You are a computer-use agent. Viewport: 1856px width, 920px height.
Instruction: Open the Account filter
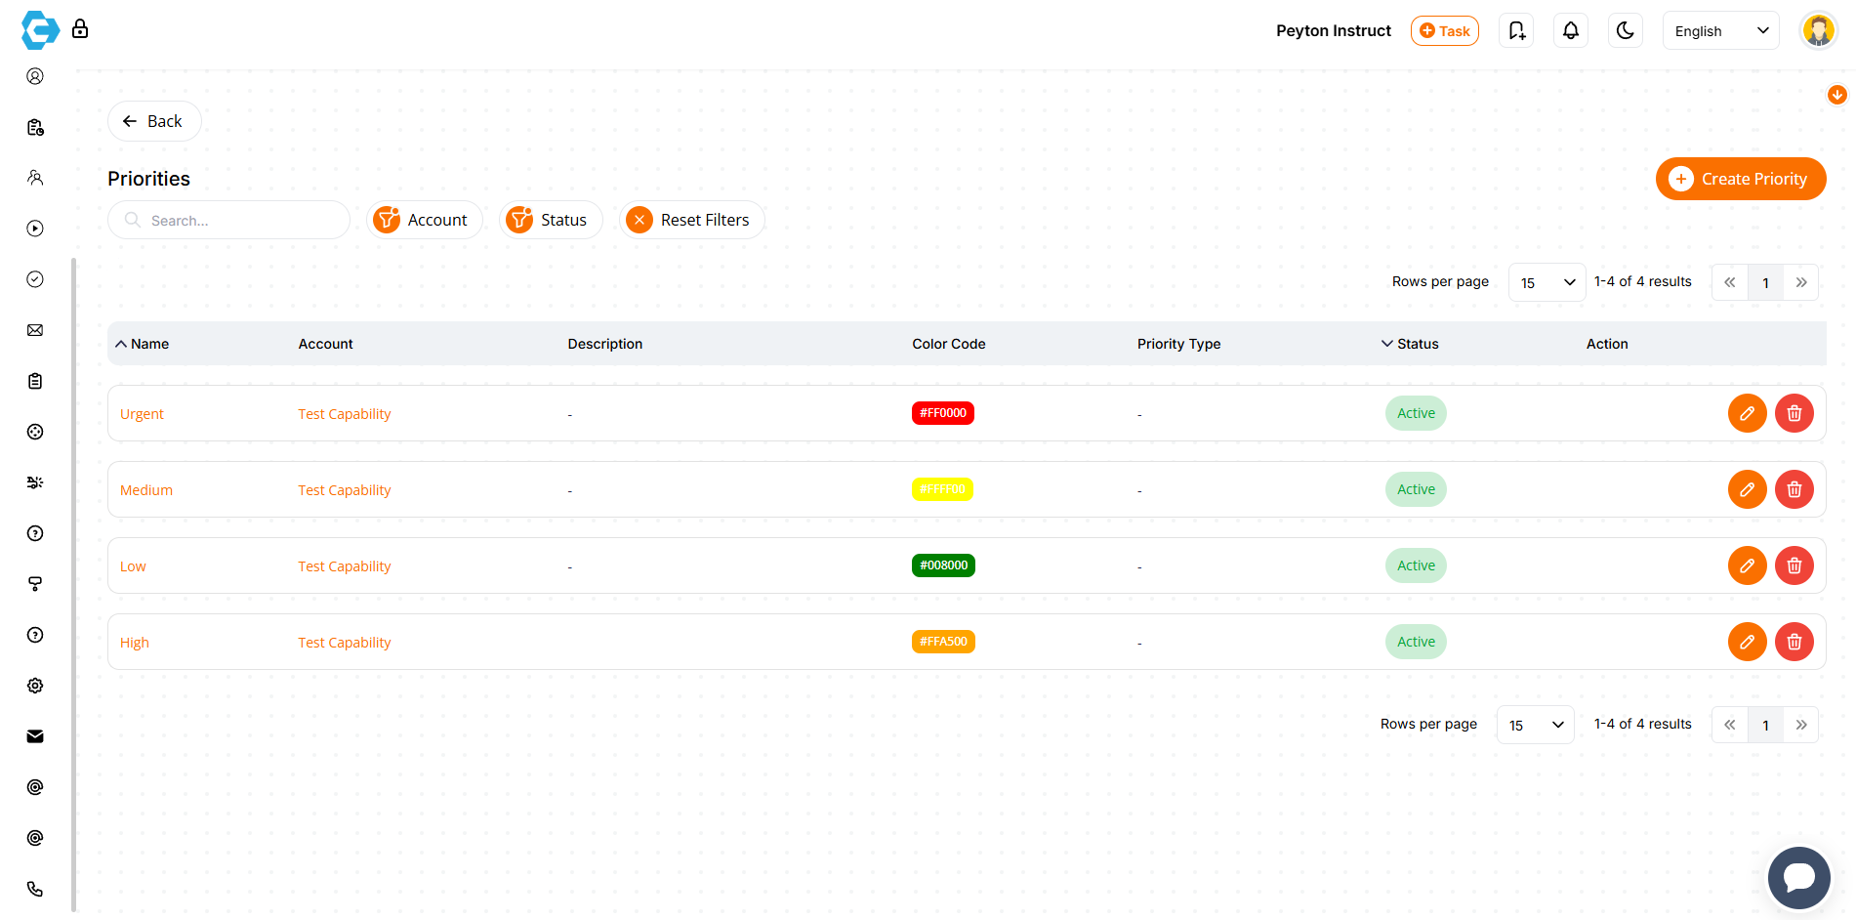(424, 220)
